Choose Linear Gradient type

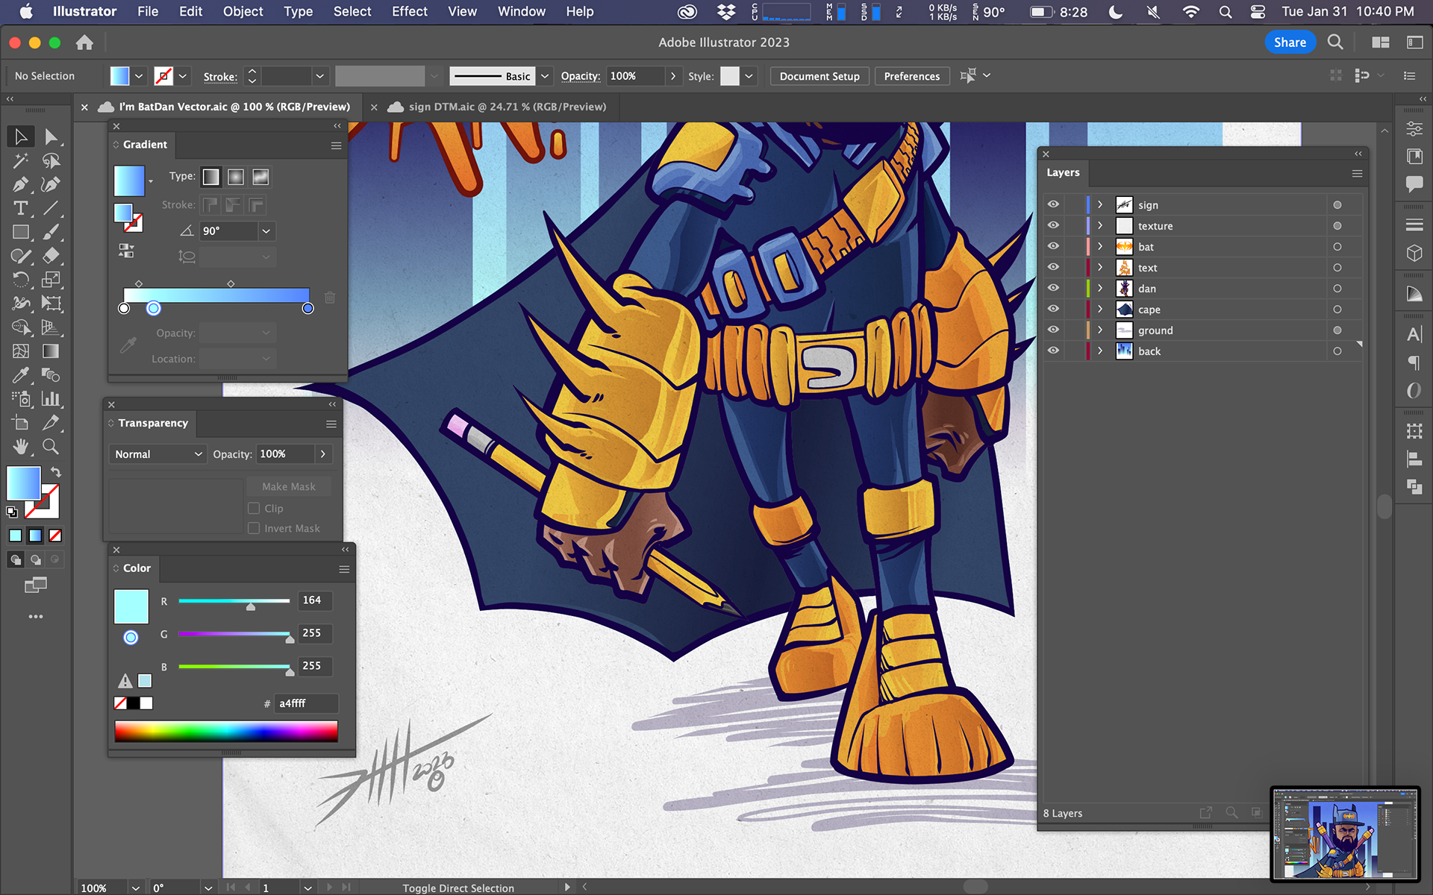click(211, 177)
